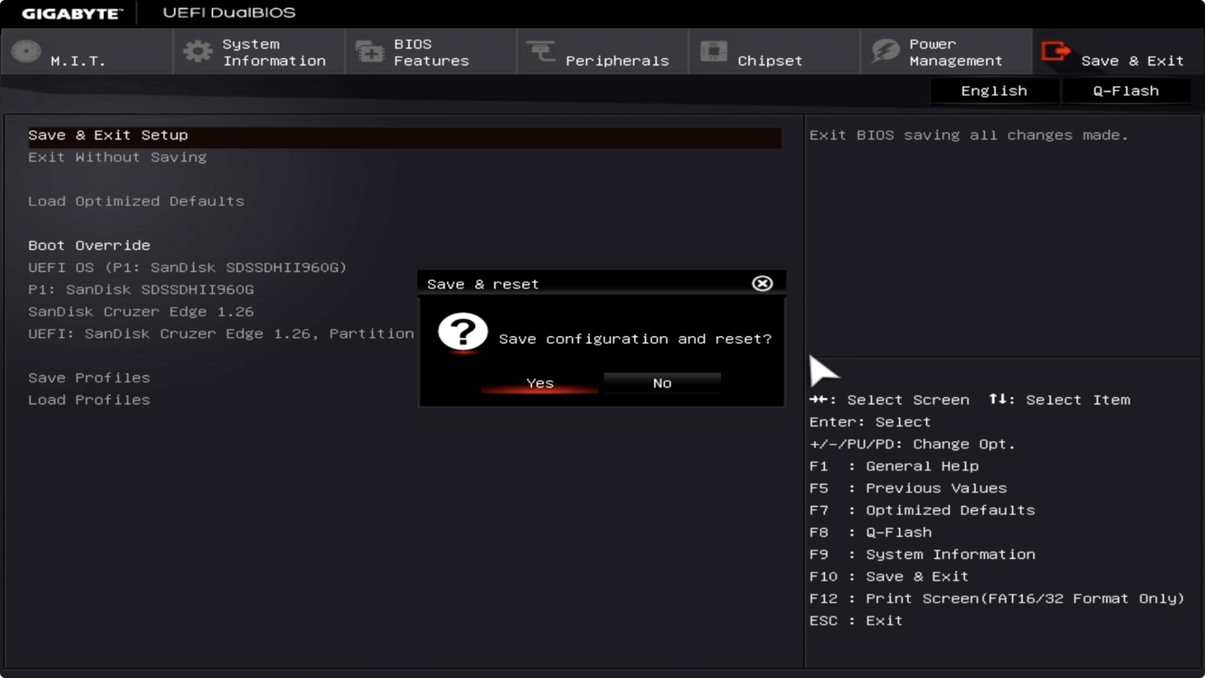Open the English language selector

point(994,91)
